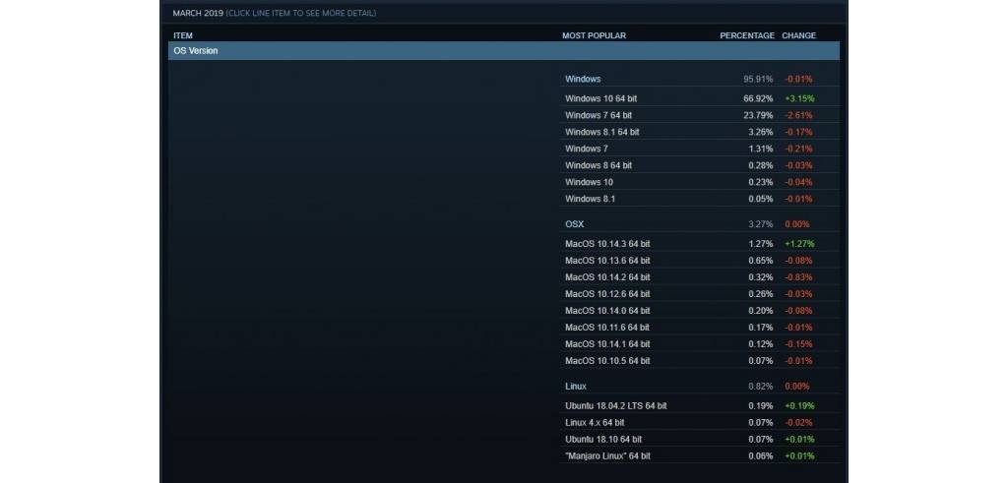The image size is (1008, 483).
Task: Select the Windows category heading
Action: click(x=583, y=79)
